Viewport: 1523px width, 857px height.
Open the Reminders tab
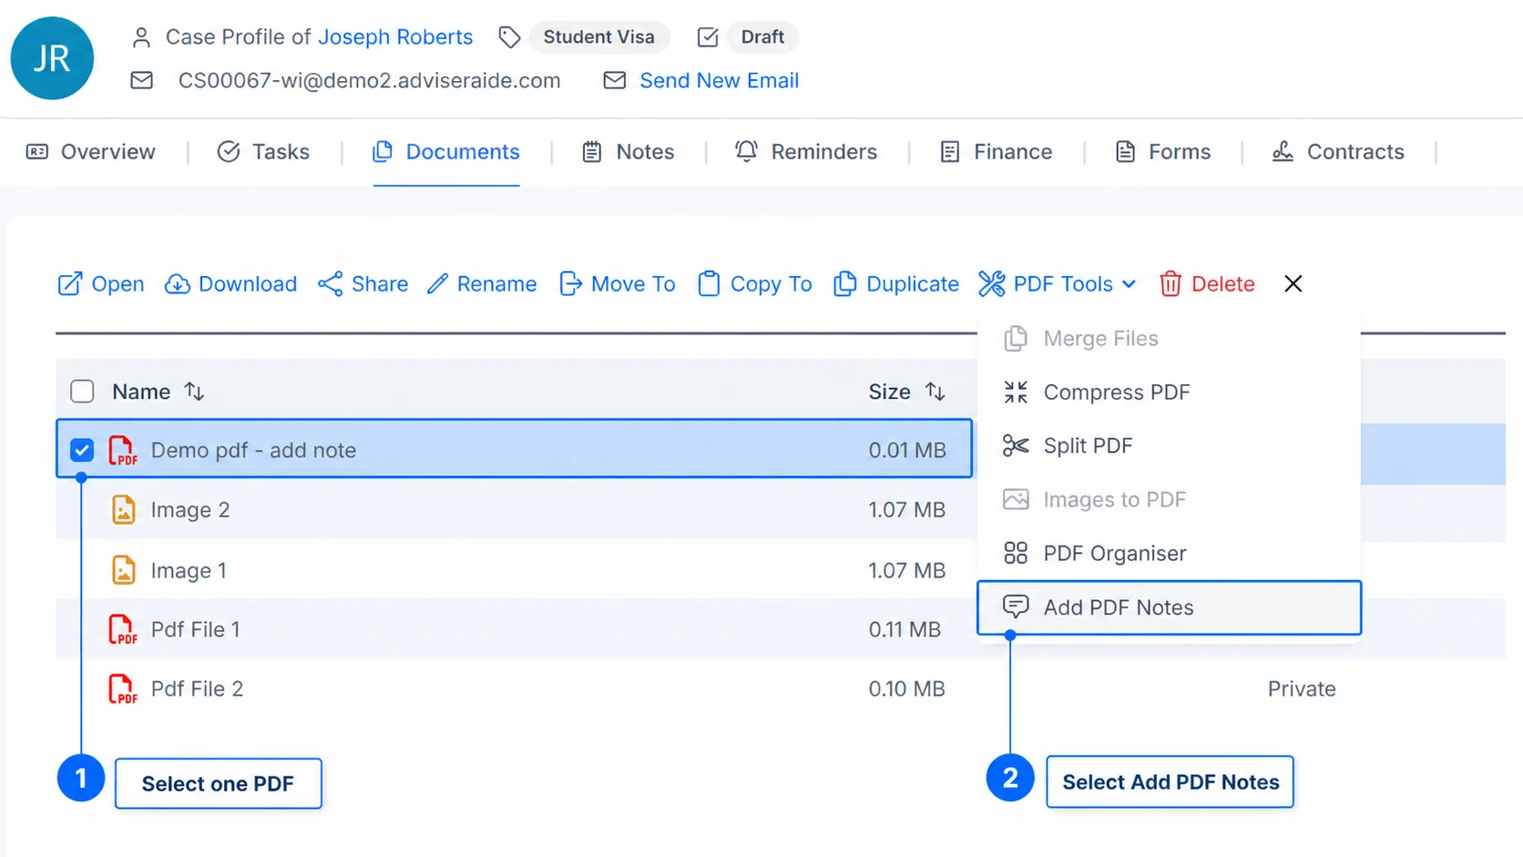806,152
